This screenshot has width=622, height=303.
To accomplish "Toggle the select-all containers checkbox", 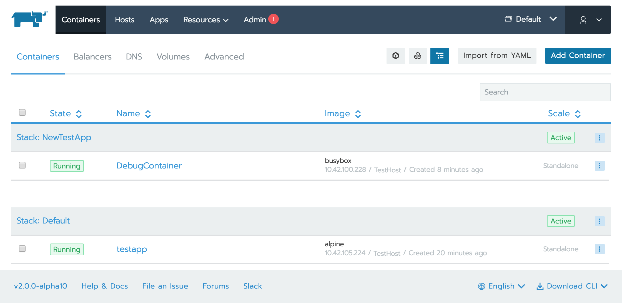I will click(22, 112).
